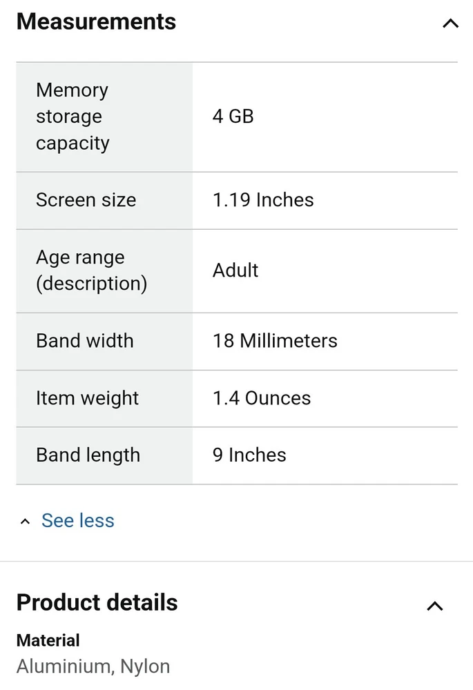Click the 1.19 Inches value
473x690 pixels.
263,200
